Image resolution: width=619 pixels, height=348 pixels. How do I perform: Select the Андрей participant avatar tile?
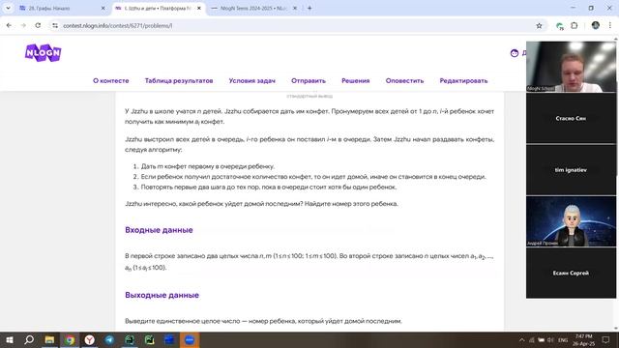[571, 221]
